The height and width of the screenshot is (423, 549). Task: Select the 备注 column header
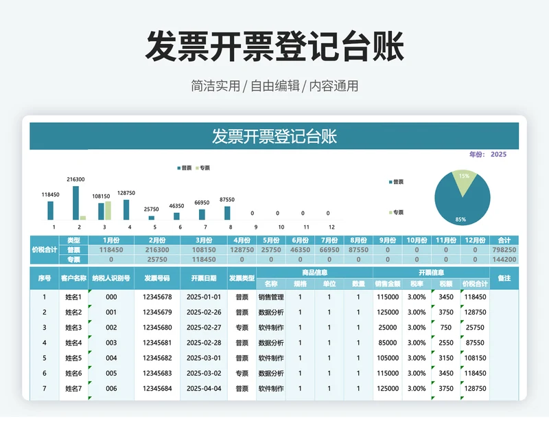tap(504, 278)
